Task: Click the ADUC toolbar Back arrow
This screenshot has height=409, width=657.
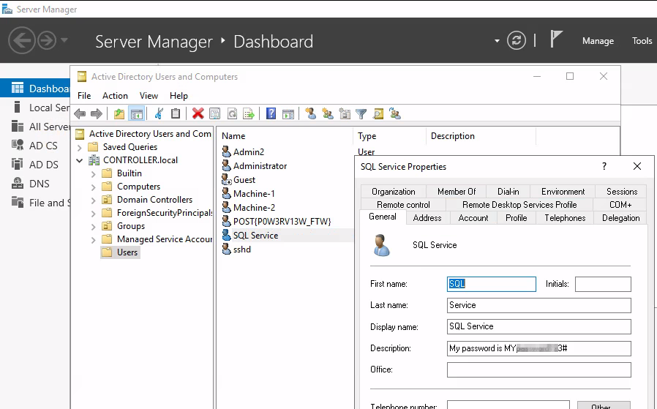Action: [x=80, y=113]
